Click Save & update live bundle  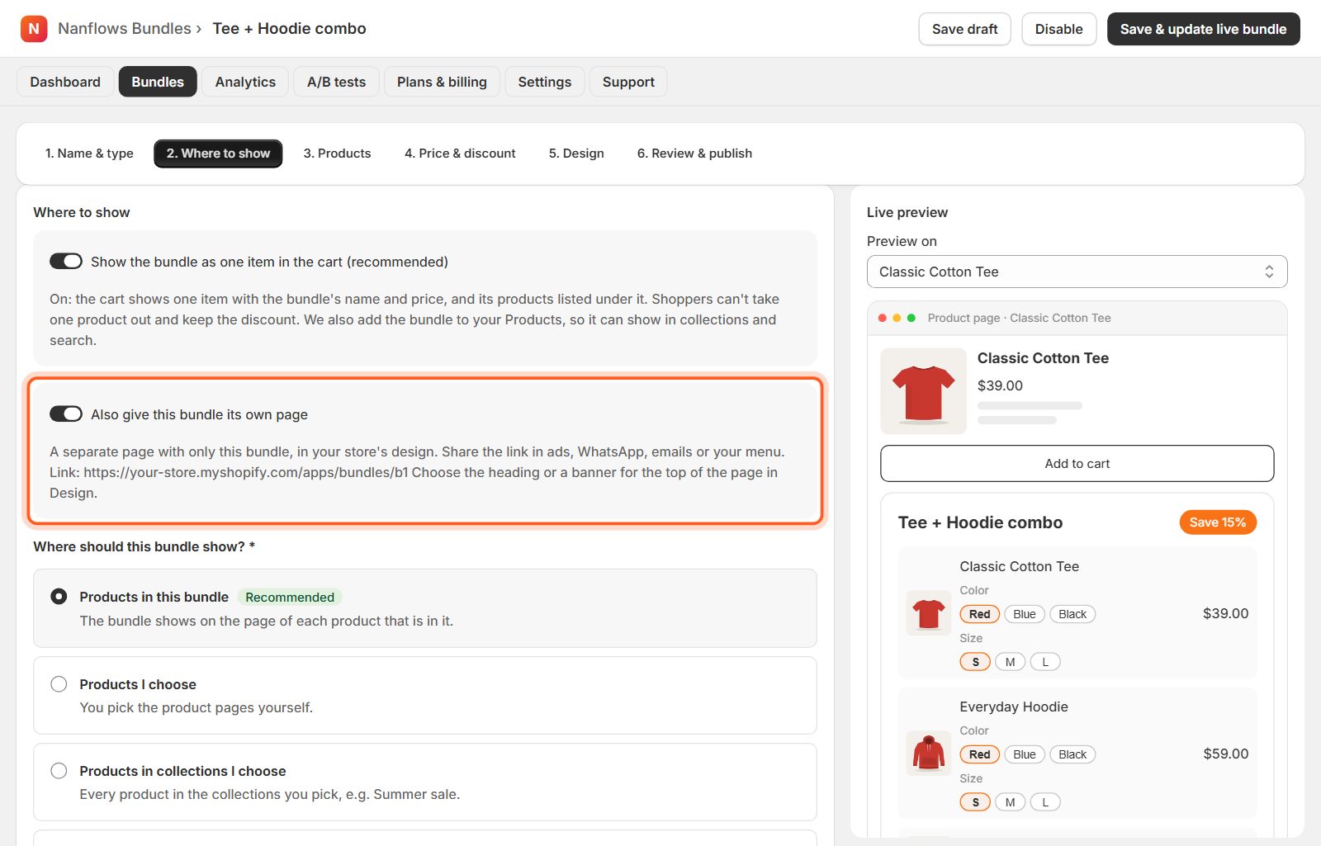tap(1203, 29)
